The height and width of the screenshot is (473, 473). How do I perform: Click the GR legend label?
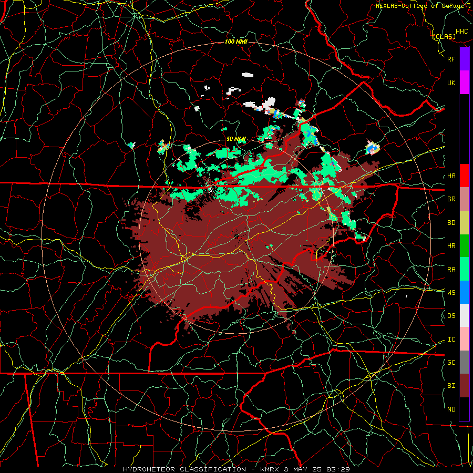[451, 199]
